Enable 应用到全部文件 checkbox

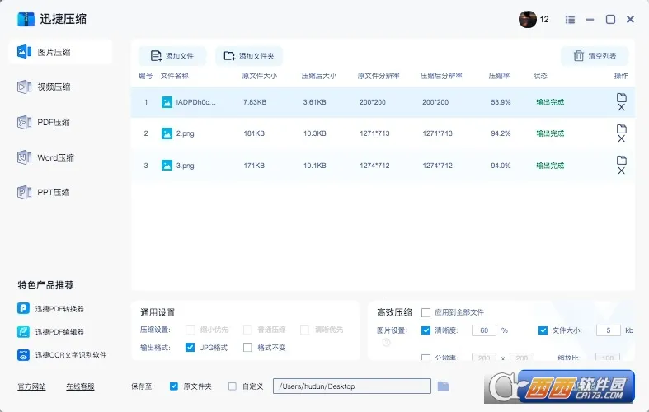tap(426, 313)
